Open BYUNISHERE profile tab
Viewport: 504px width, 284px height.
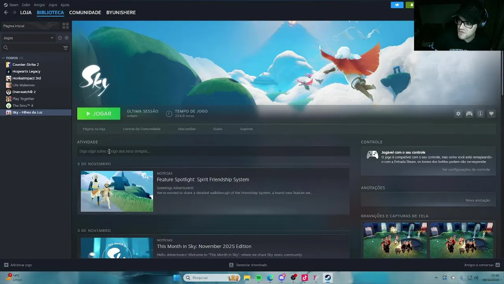pyautogui.click(x=121, y=13)
